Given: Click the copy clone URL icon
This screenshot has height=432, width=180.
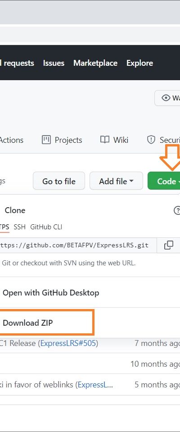Looking at the screenshot, I should [168, 245].
